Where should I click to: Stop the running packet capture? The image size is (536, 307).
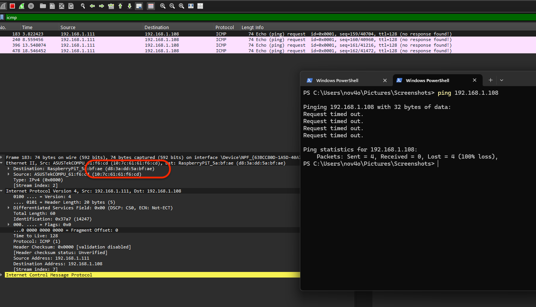point(12,6)
